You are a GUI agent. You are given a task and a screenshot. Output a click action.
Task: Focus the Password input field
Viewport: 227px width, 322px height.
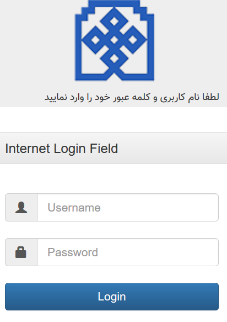pyautogui.click(x=128, y=252)
